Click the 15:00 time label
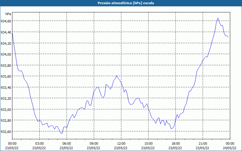 click(148, 144)
